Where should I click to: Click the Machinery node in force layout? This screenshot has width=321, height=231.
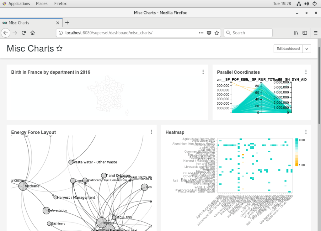coord(49,224)
